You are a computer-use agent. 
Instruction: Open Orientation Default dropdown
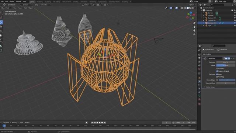click(x=26, y=5)
